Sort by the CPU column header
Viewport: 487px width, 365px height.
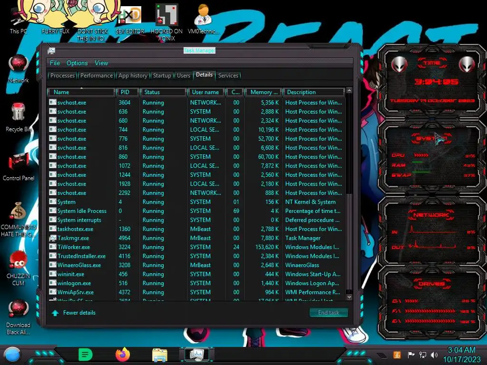pyautogui.click(x=235, y=92)
